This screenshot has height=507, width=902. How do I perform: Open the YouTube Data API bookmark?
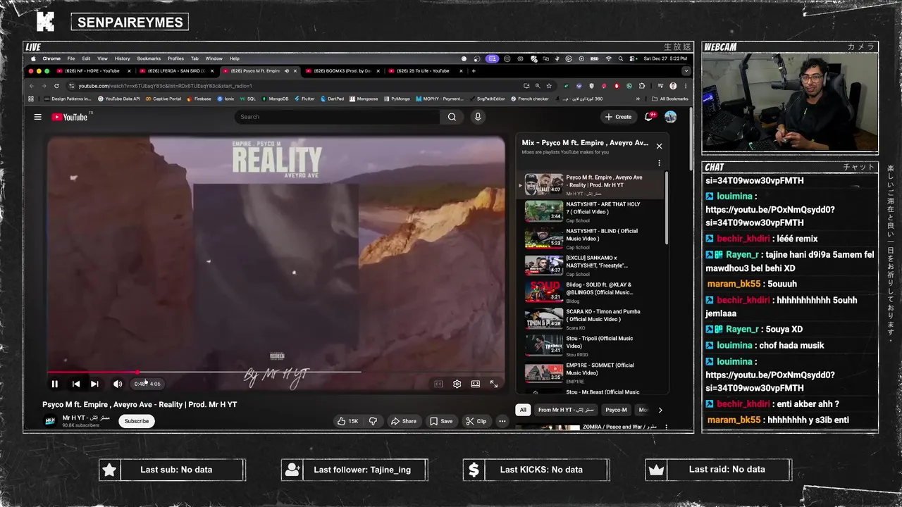tap(119, 99)
